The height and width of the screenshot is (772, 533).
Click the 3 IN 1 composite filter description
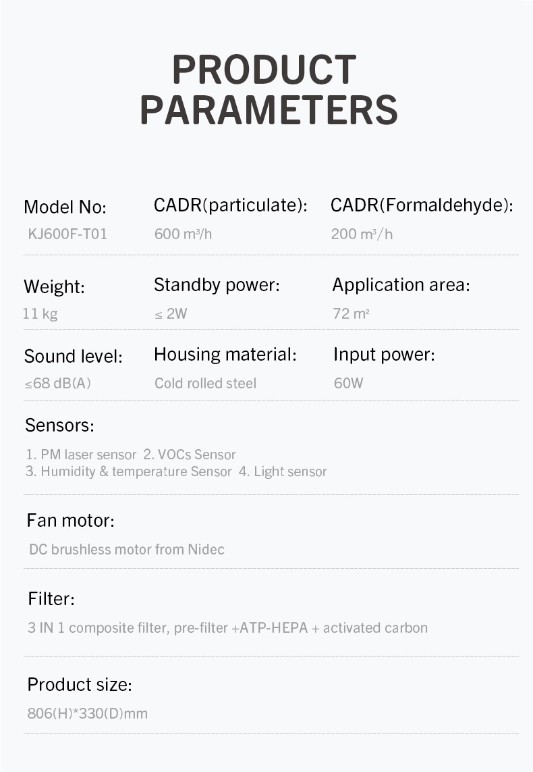point(227,627)
